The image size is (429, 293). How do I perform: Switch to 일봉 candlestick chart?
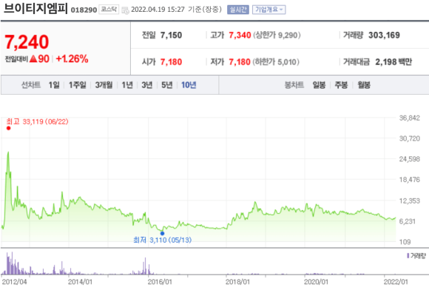pyautogui.click(x=319, y=85)
